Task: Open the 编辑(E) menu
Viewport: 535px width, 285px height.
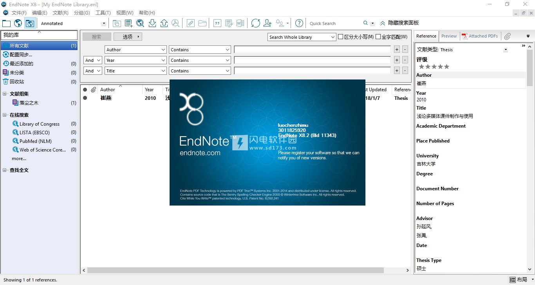Action: [40, 13]
